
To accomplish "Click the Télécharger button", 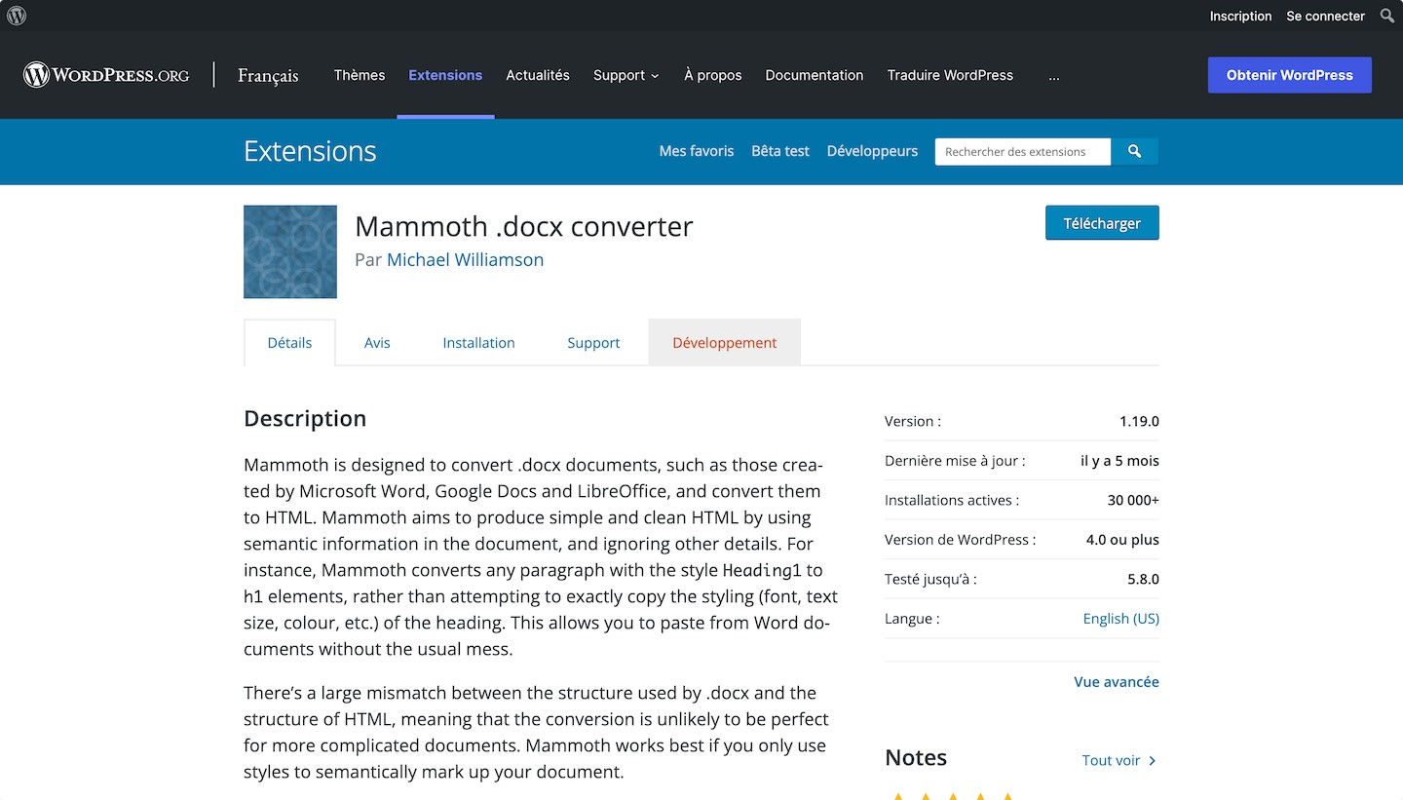I will click(x=1102, y=223).
